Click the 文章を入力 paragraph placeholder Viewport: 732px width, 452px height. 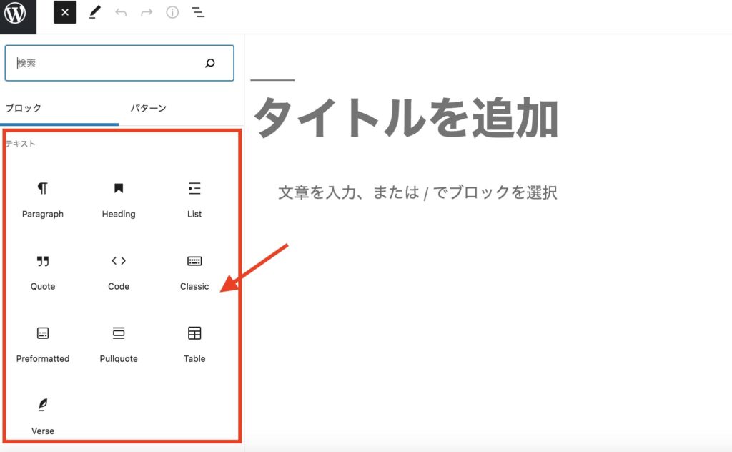point(417,192)
